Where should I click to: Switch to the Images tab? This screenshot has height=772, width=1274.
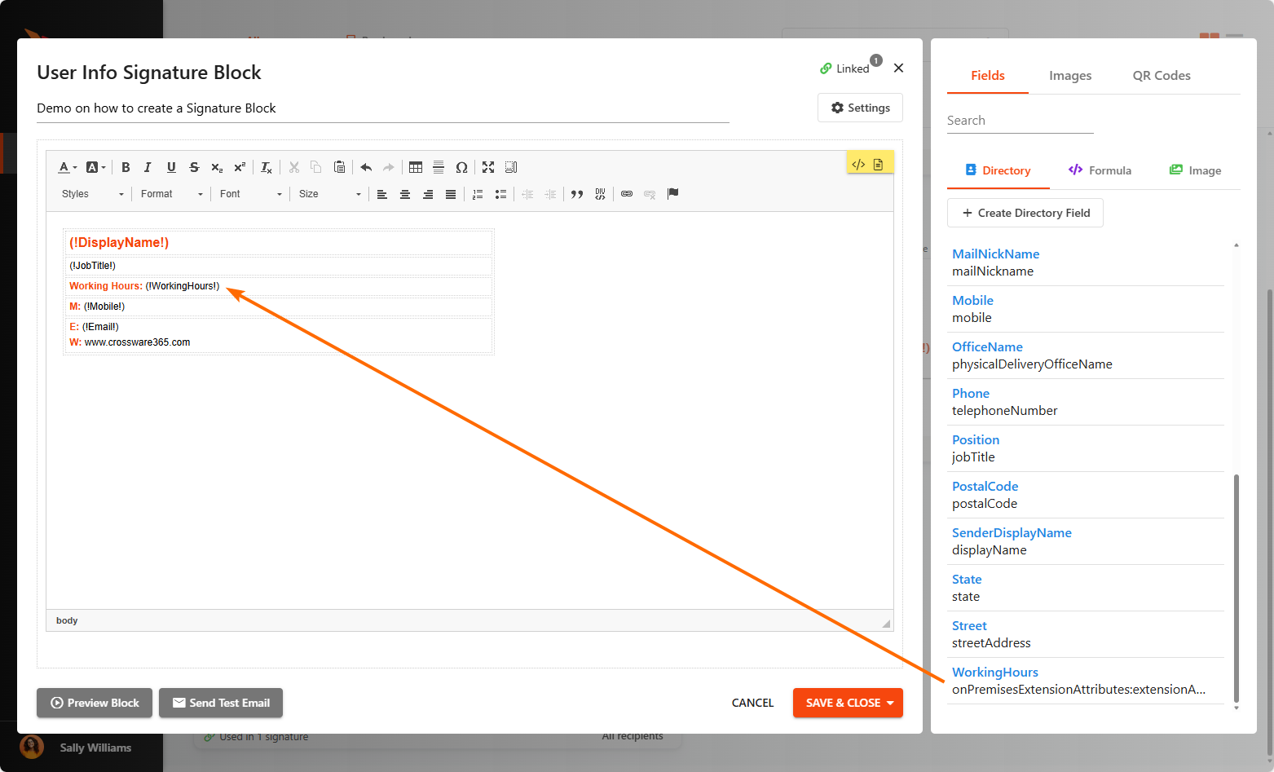click(1069, 76)
